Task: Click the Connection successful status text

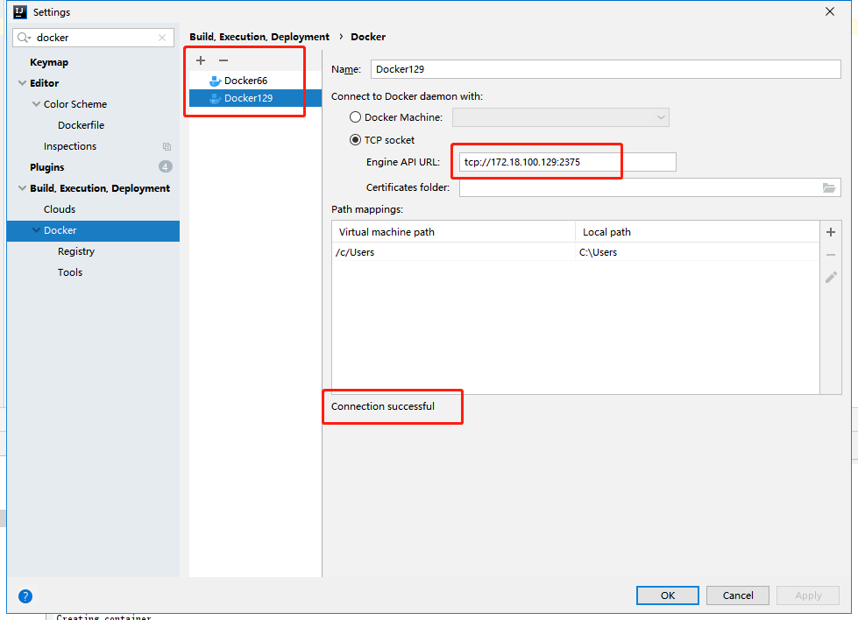Action: (383, 406)
